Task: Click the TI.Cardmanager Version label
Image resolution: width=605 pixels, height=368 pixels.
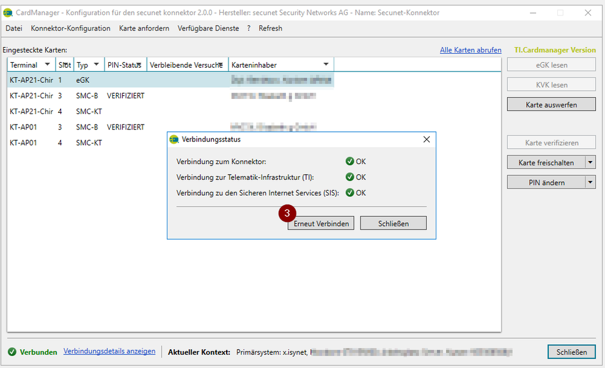Action: [x=555, y=50]
